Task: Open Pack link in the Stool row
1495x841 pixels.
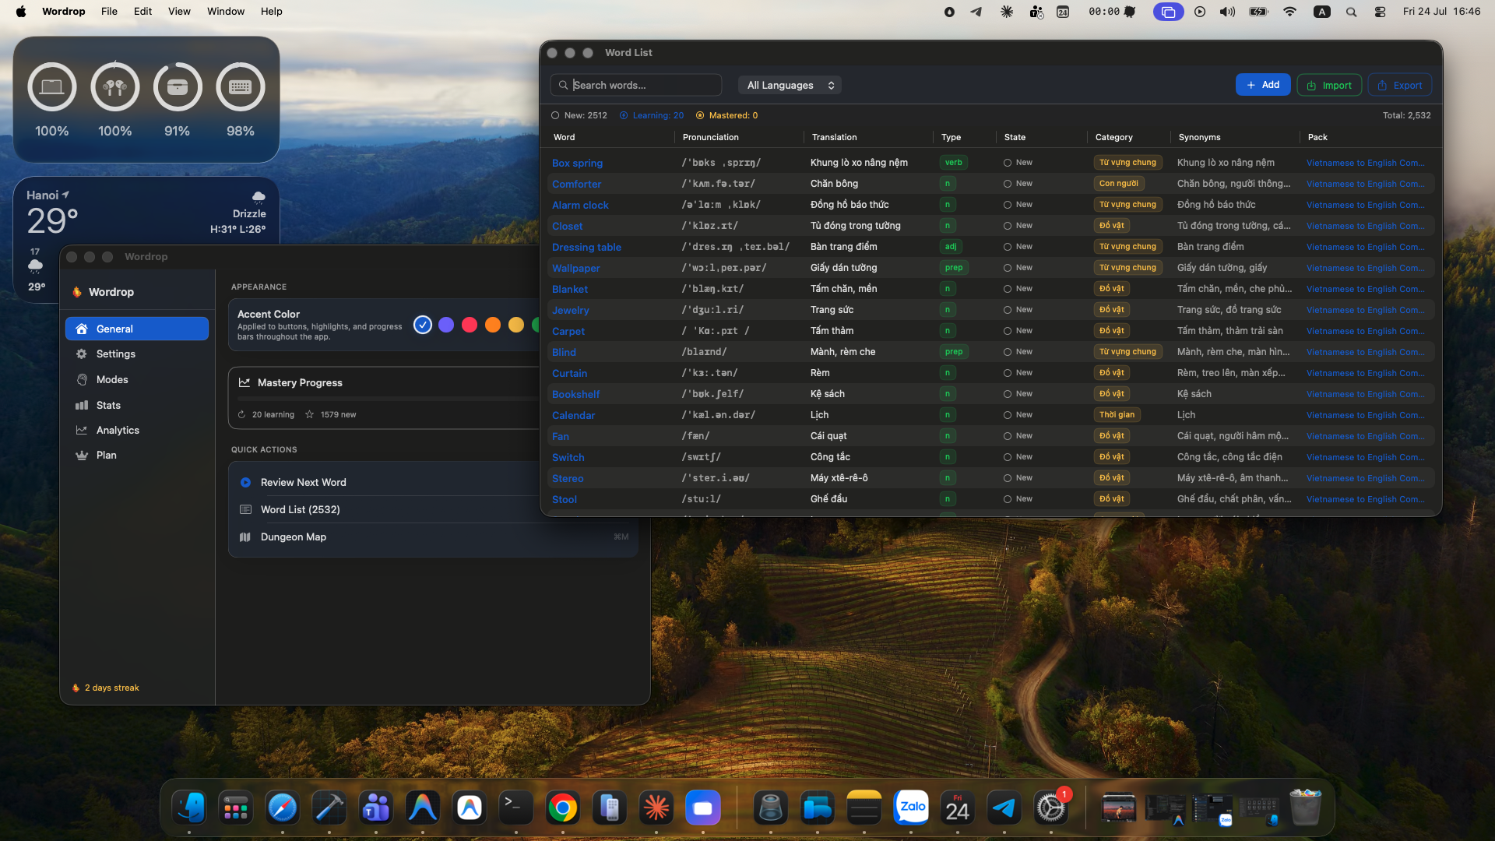Action: (1366, 499)
